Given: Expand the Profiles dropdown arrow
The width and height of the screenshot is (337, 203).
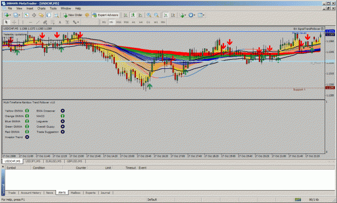Looking at the screenshot, I should click(19, 15).
